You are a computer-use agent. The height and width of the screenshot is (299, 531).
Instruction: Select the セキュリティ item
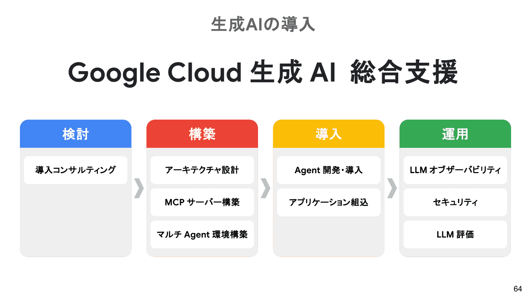coord(455,202)
